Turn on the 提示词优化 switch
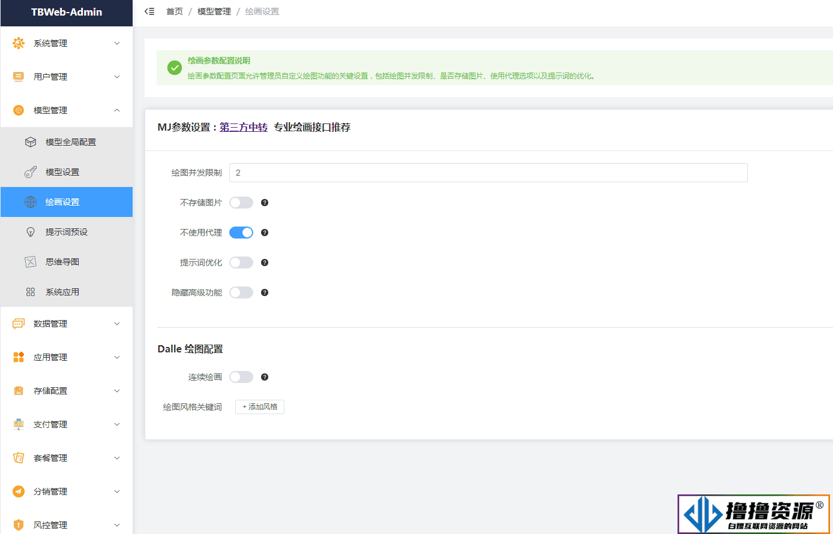 coord(241,263)
